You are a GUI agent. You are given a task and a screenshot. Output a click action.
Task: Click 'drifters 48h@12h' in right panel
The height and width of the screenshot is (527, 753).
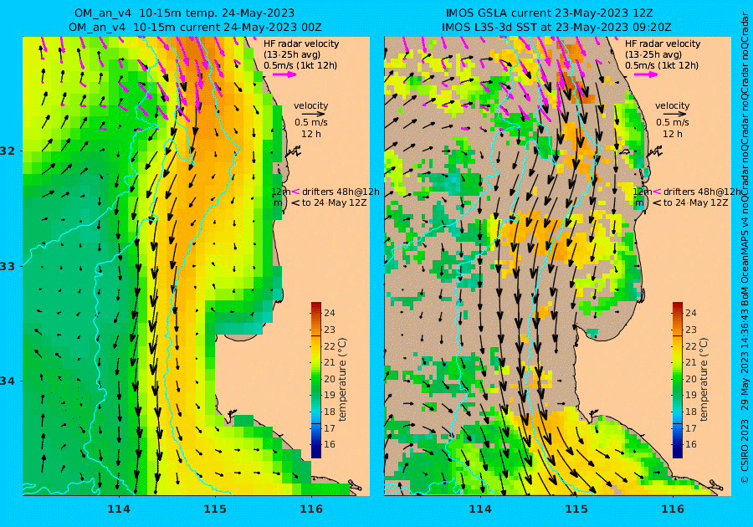coord(702,192)
